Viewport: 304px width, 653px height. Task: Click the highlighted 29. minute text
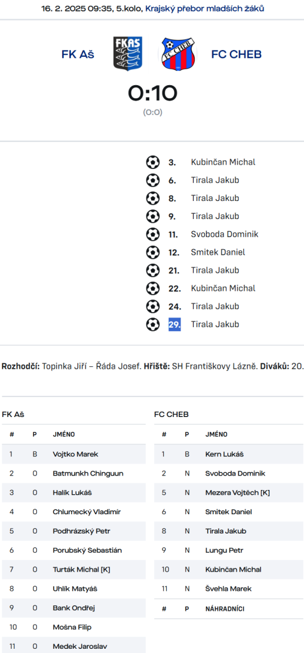click(175, 325)
